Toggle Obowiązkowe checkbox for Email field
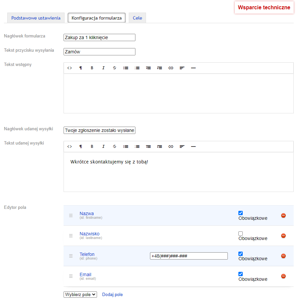The image size is (297, 302). point(241,274)
